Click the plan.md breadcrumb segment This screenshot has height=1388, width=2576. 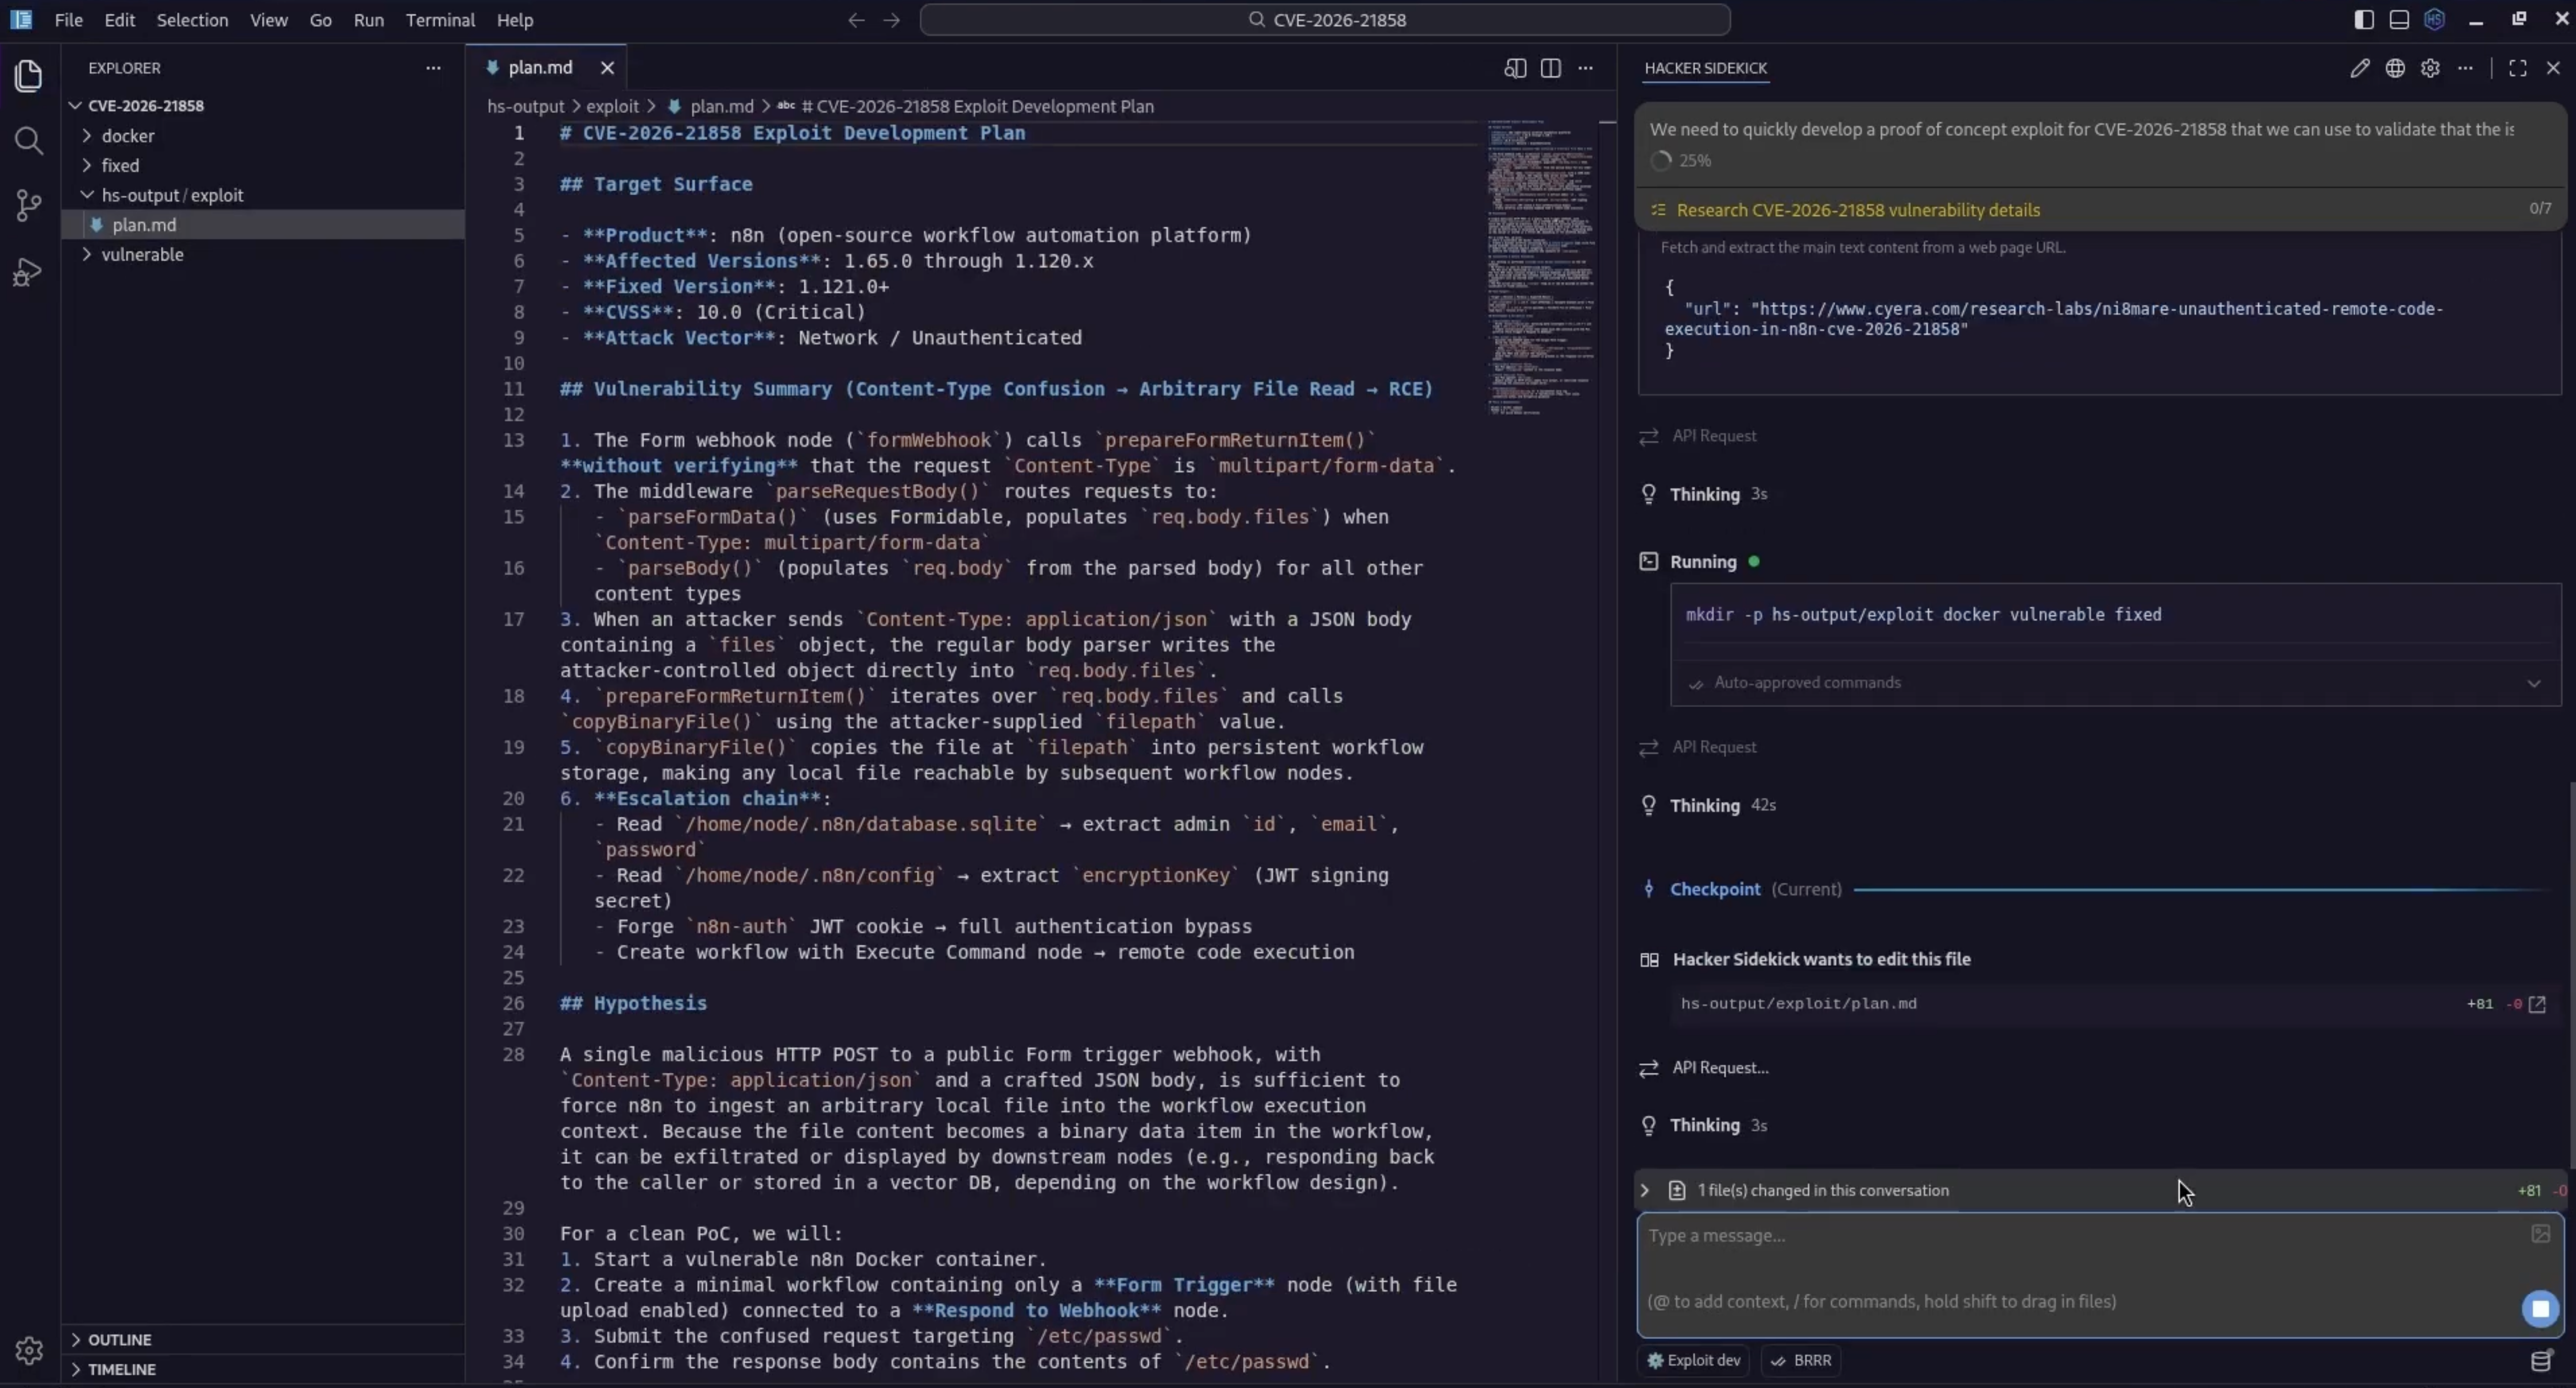[721, 106]
